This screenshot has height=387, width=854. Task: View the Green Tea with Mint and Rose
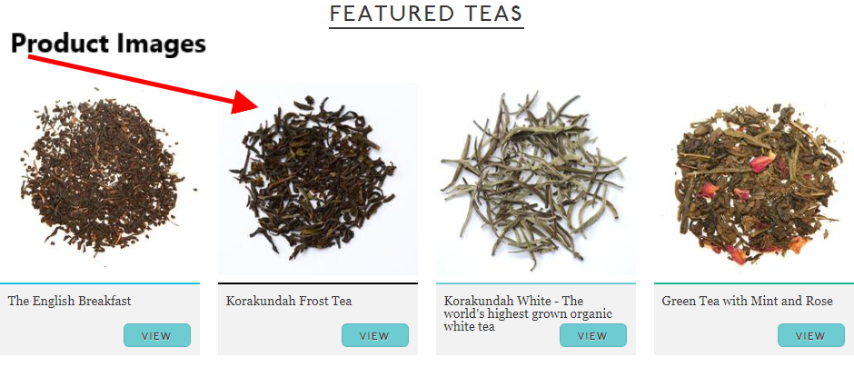point(811,335)
